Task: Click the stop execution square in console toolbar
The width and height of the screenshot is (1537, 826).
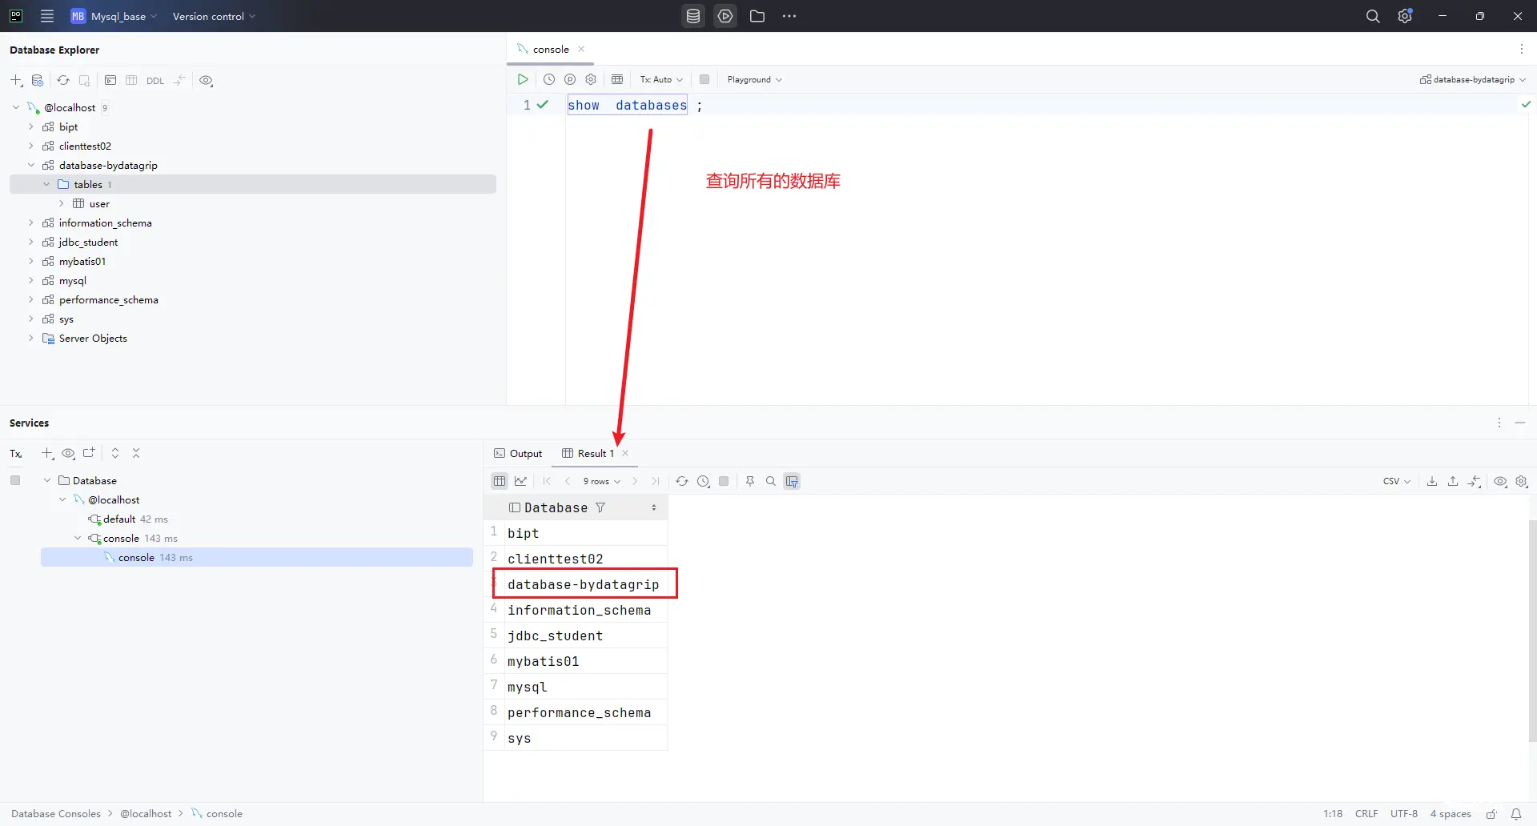Action: click(x=704, y=79)
